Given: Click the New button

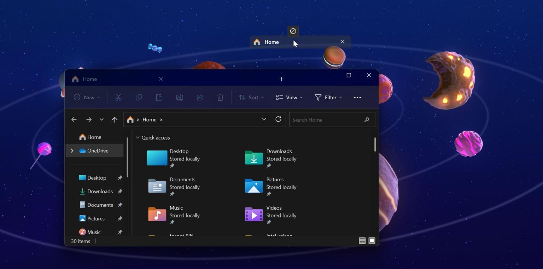Looking at the screenshot, I should coord(87,97).
